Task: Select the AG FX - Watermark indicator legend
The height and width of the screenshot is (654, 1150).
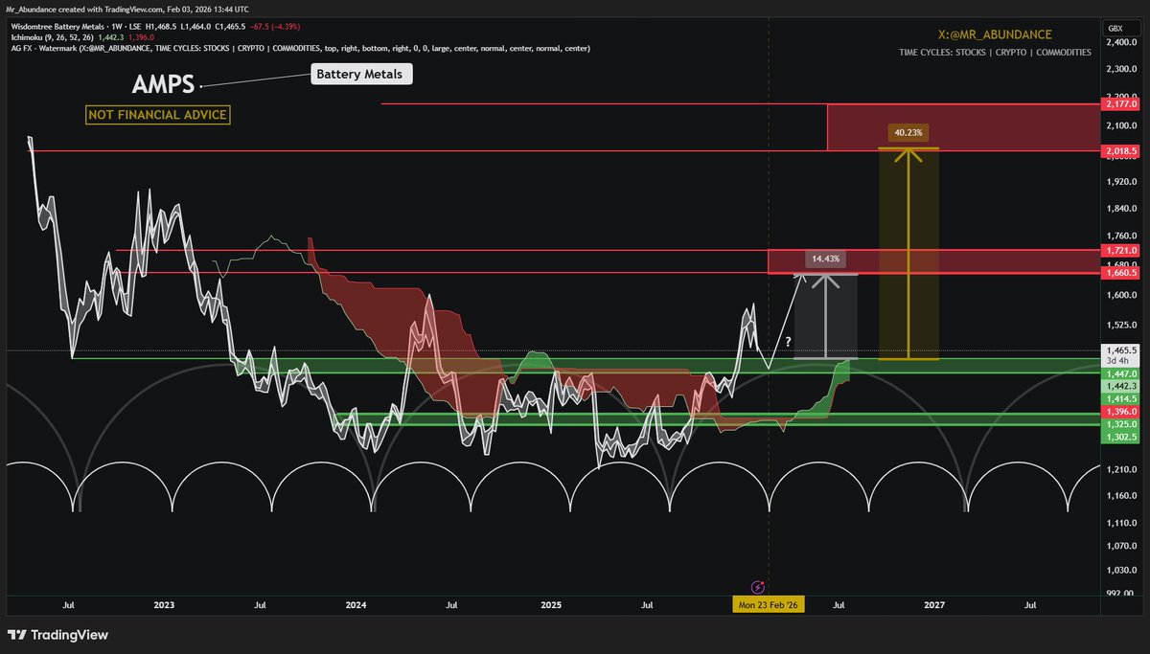Action: click(x=300, y=48)
